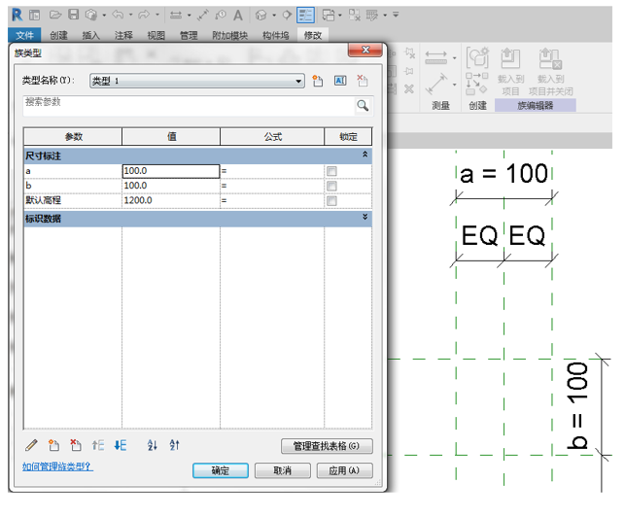The image size is (625, 518).
Task: Click value cell 1200.0 of 默认高程
Action: [171, 200]
